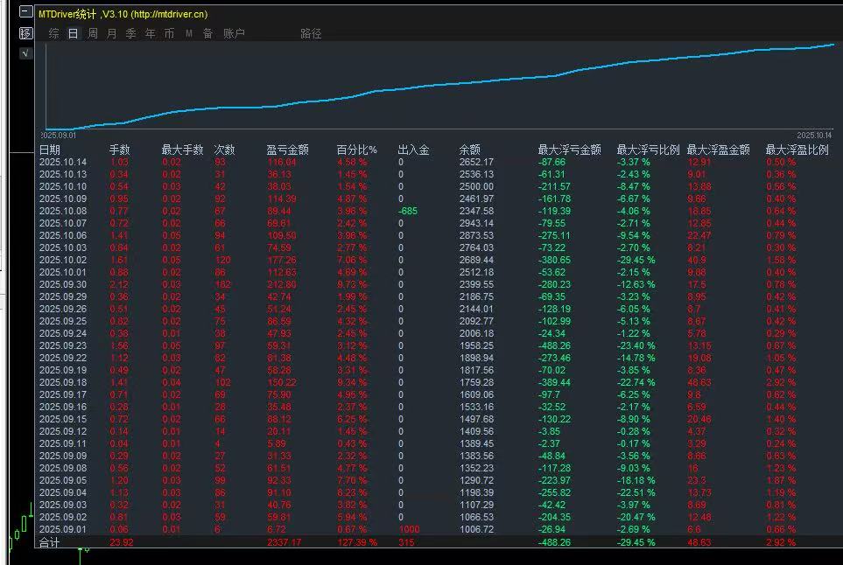
Task: Switch to the 季 quarterly tab
Action: 131,33
